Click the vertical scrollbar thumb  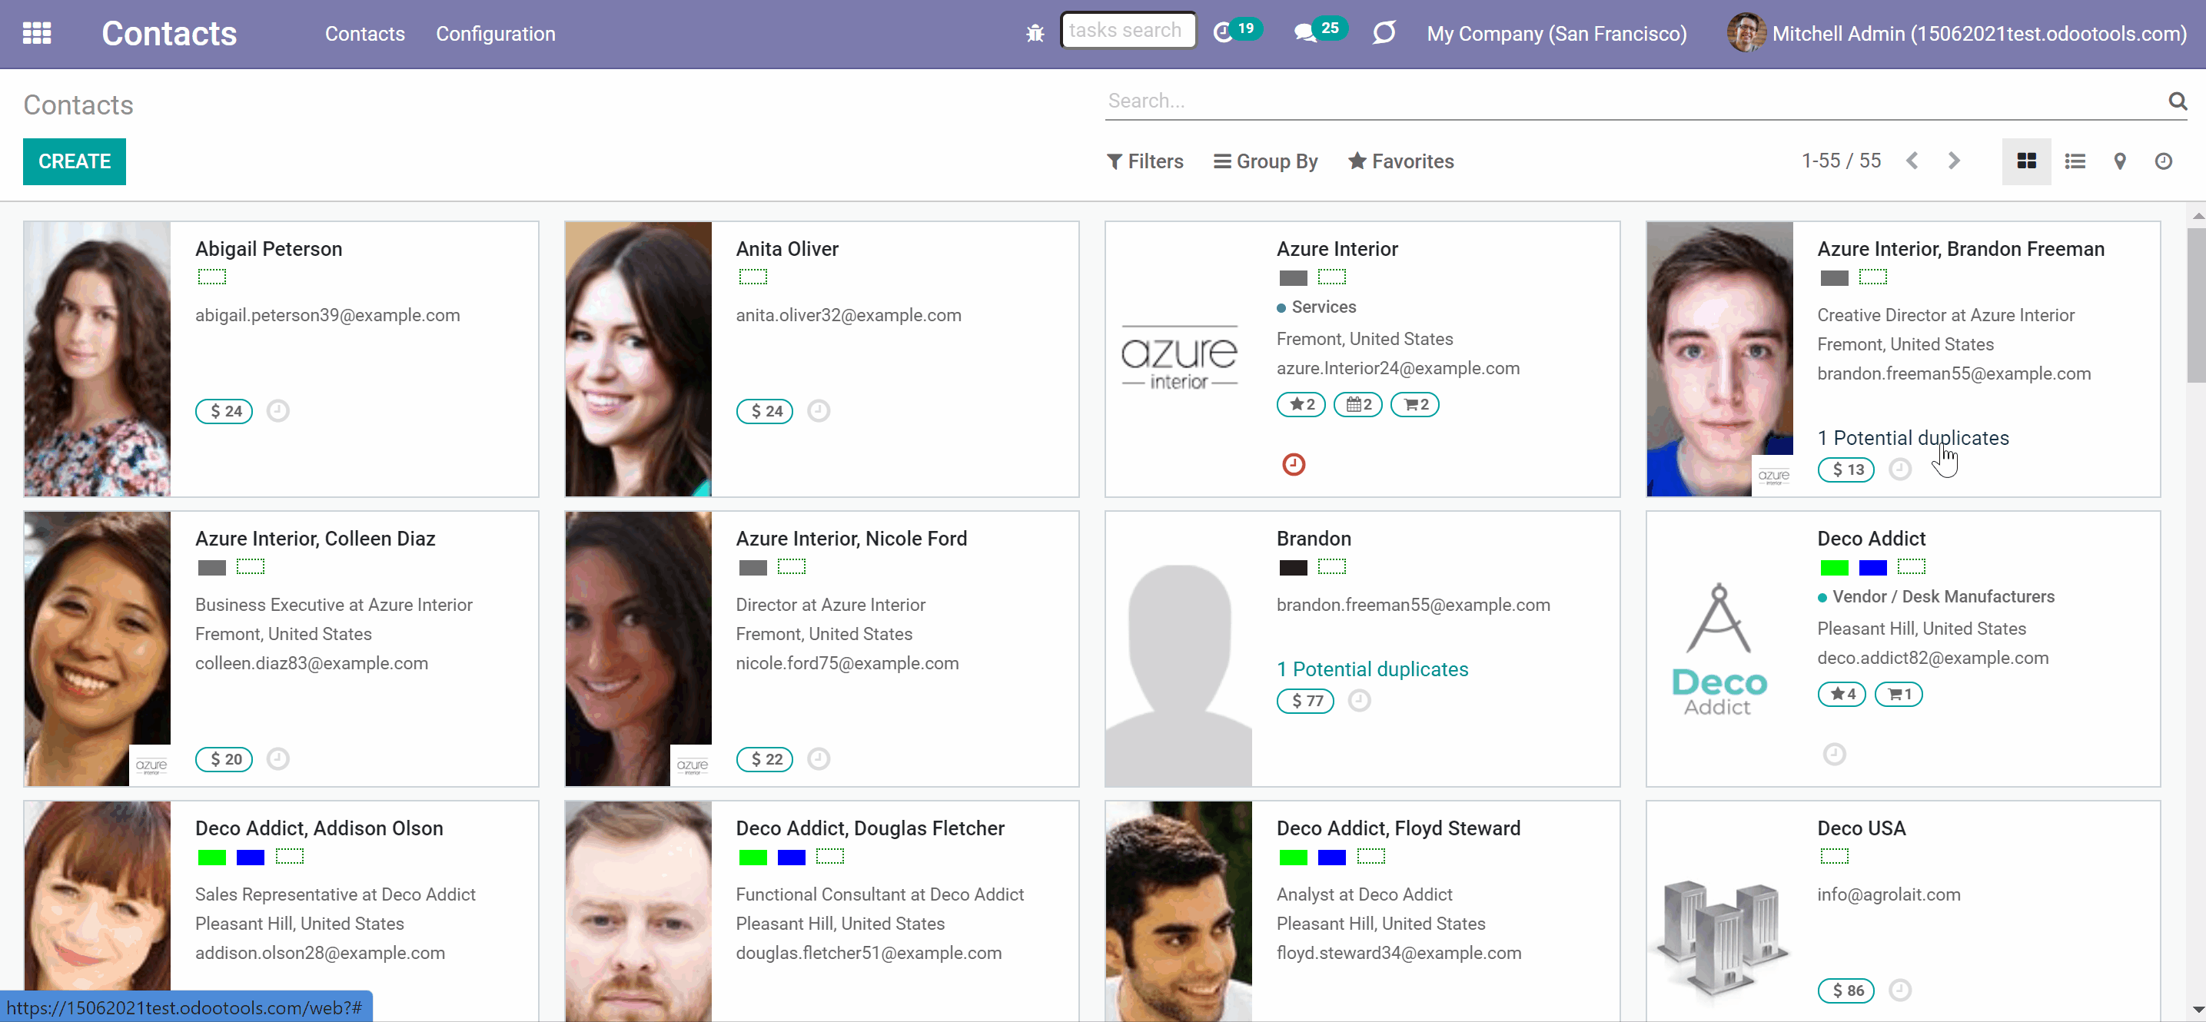2196,304
